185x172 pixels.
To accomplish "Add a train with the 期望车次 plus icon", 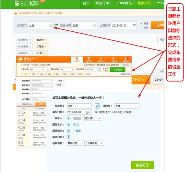I will pos(68,124).
